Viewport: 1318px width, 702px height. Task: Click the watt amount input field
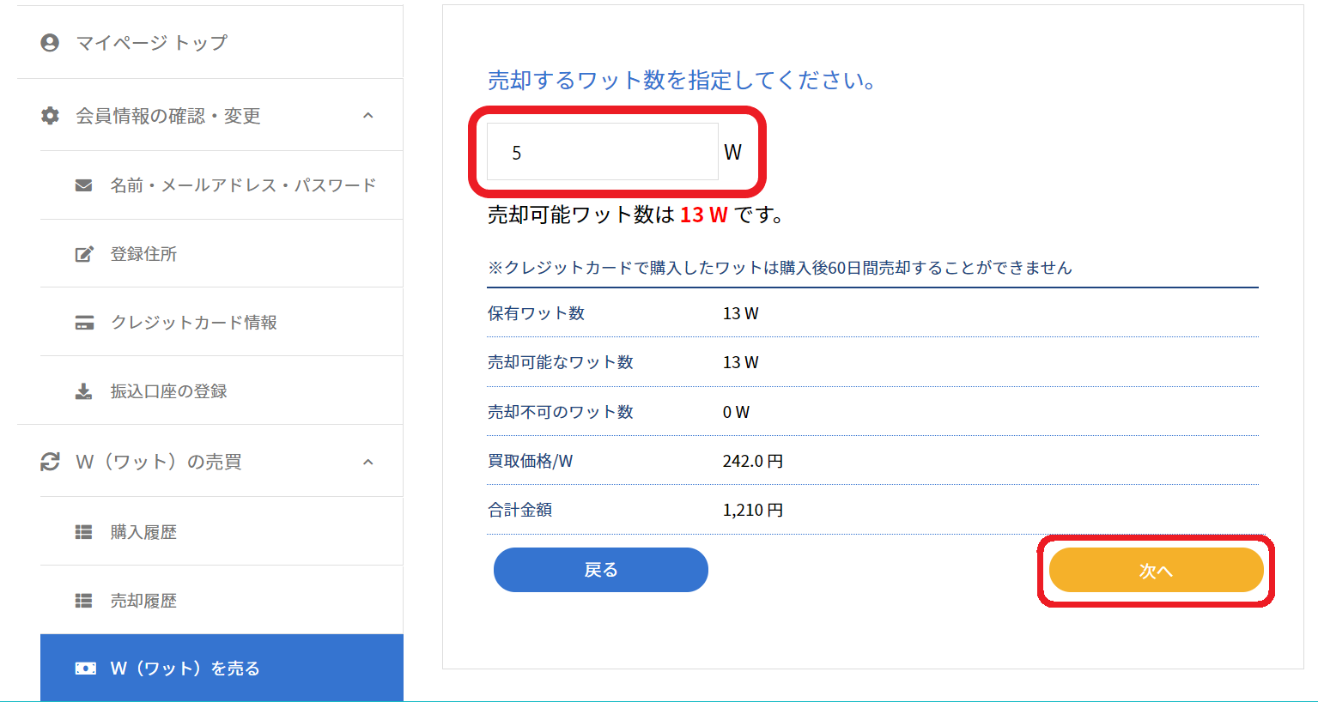click(x=602, y=152)
